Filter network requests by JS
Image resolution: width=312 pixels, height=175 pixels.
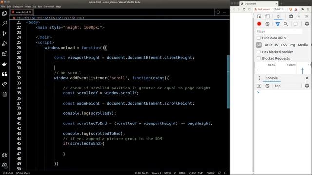click(276, 45)
